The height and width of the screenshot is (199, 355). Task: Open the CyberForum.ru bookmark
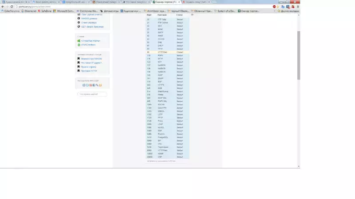(x=10, y=11)
